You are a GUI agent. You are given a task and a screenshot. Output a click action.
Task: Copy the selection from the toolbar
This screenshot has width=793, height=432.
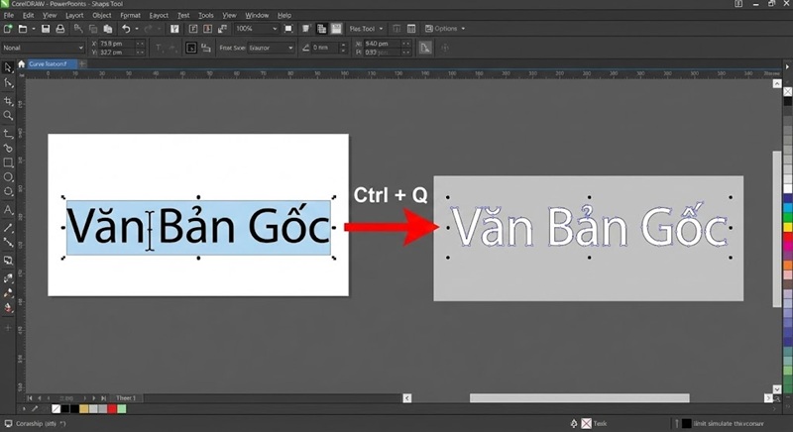pos(93,29)
